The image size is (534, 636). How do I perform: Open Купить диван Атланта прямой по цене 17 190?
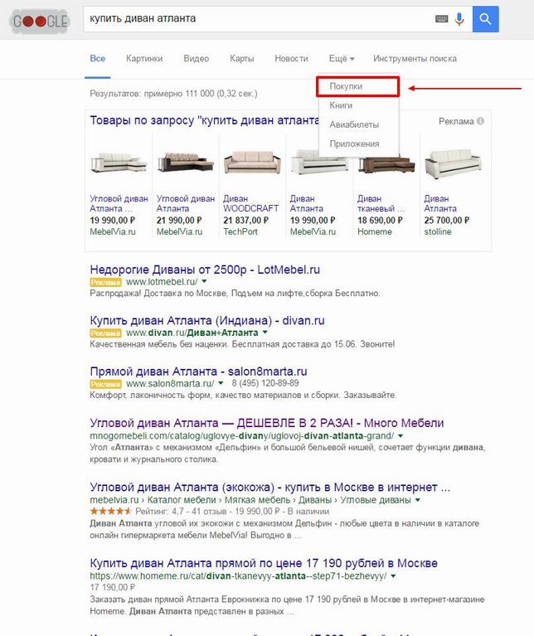(x=264, y=563)
